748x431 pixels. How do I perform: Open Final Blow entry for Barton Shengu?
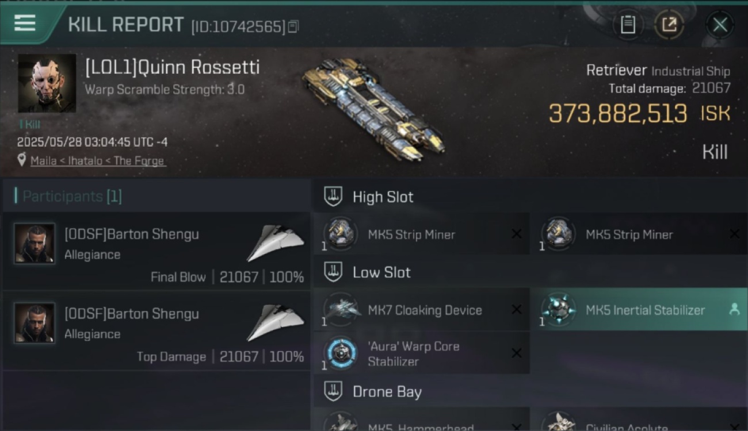pos(157,251)
